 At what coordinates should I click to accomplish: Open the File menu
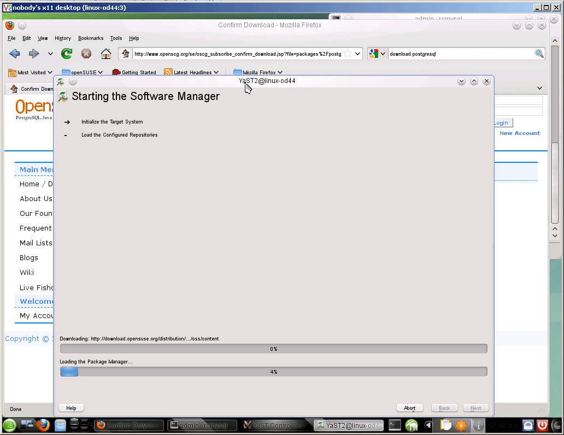(x=11, y=38)
